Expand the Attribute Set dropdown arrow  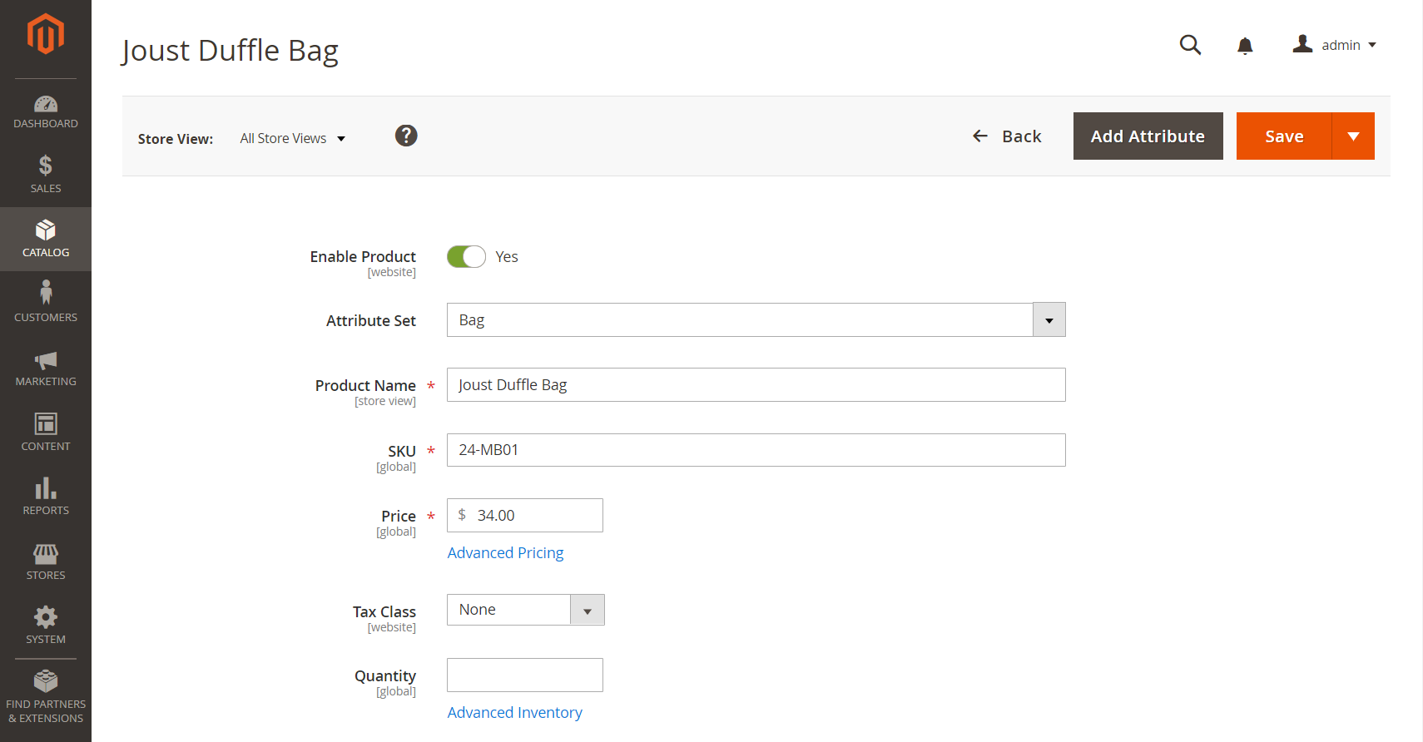[x=1049, y=320]
